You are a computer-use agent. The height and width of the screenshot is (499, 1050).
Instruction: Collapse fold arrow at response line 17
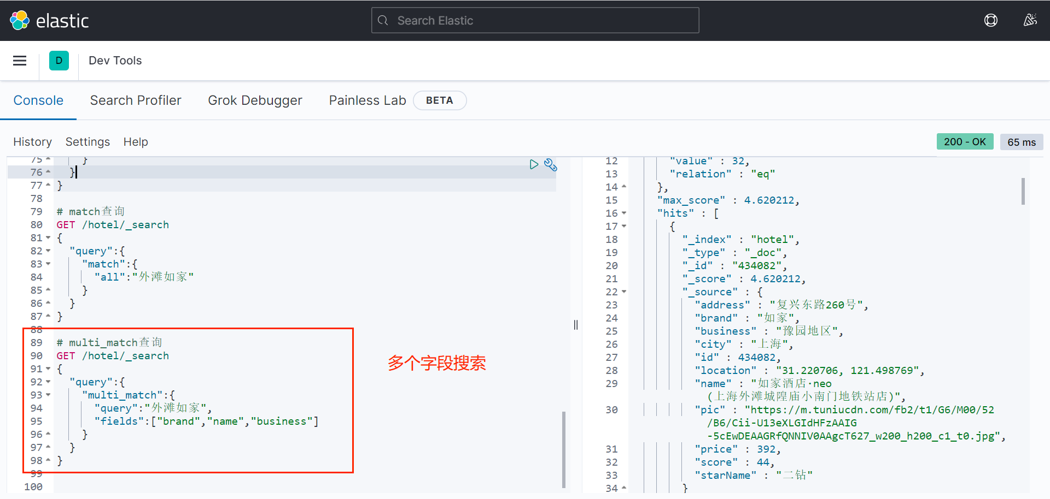(624, 227)
